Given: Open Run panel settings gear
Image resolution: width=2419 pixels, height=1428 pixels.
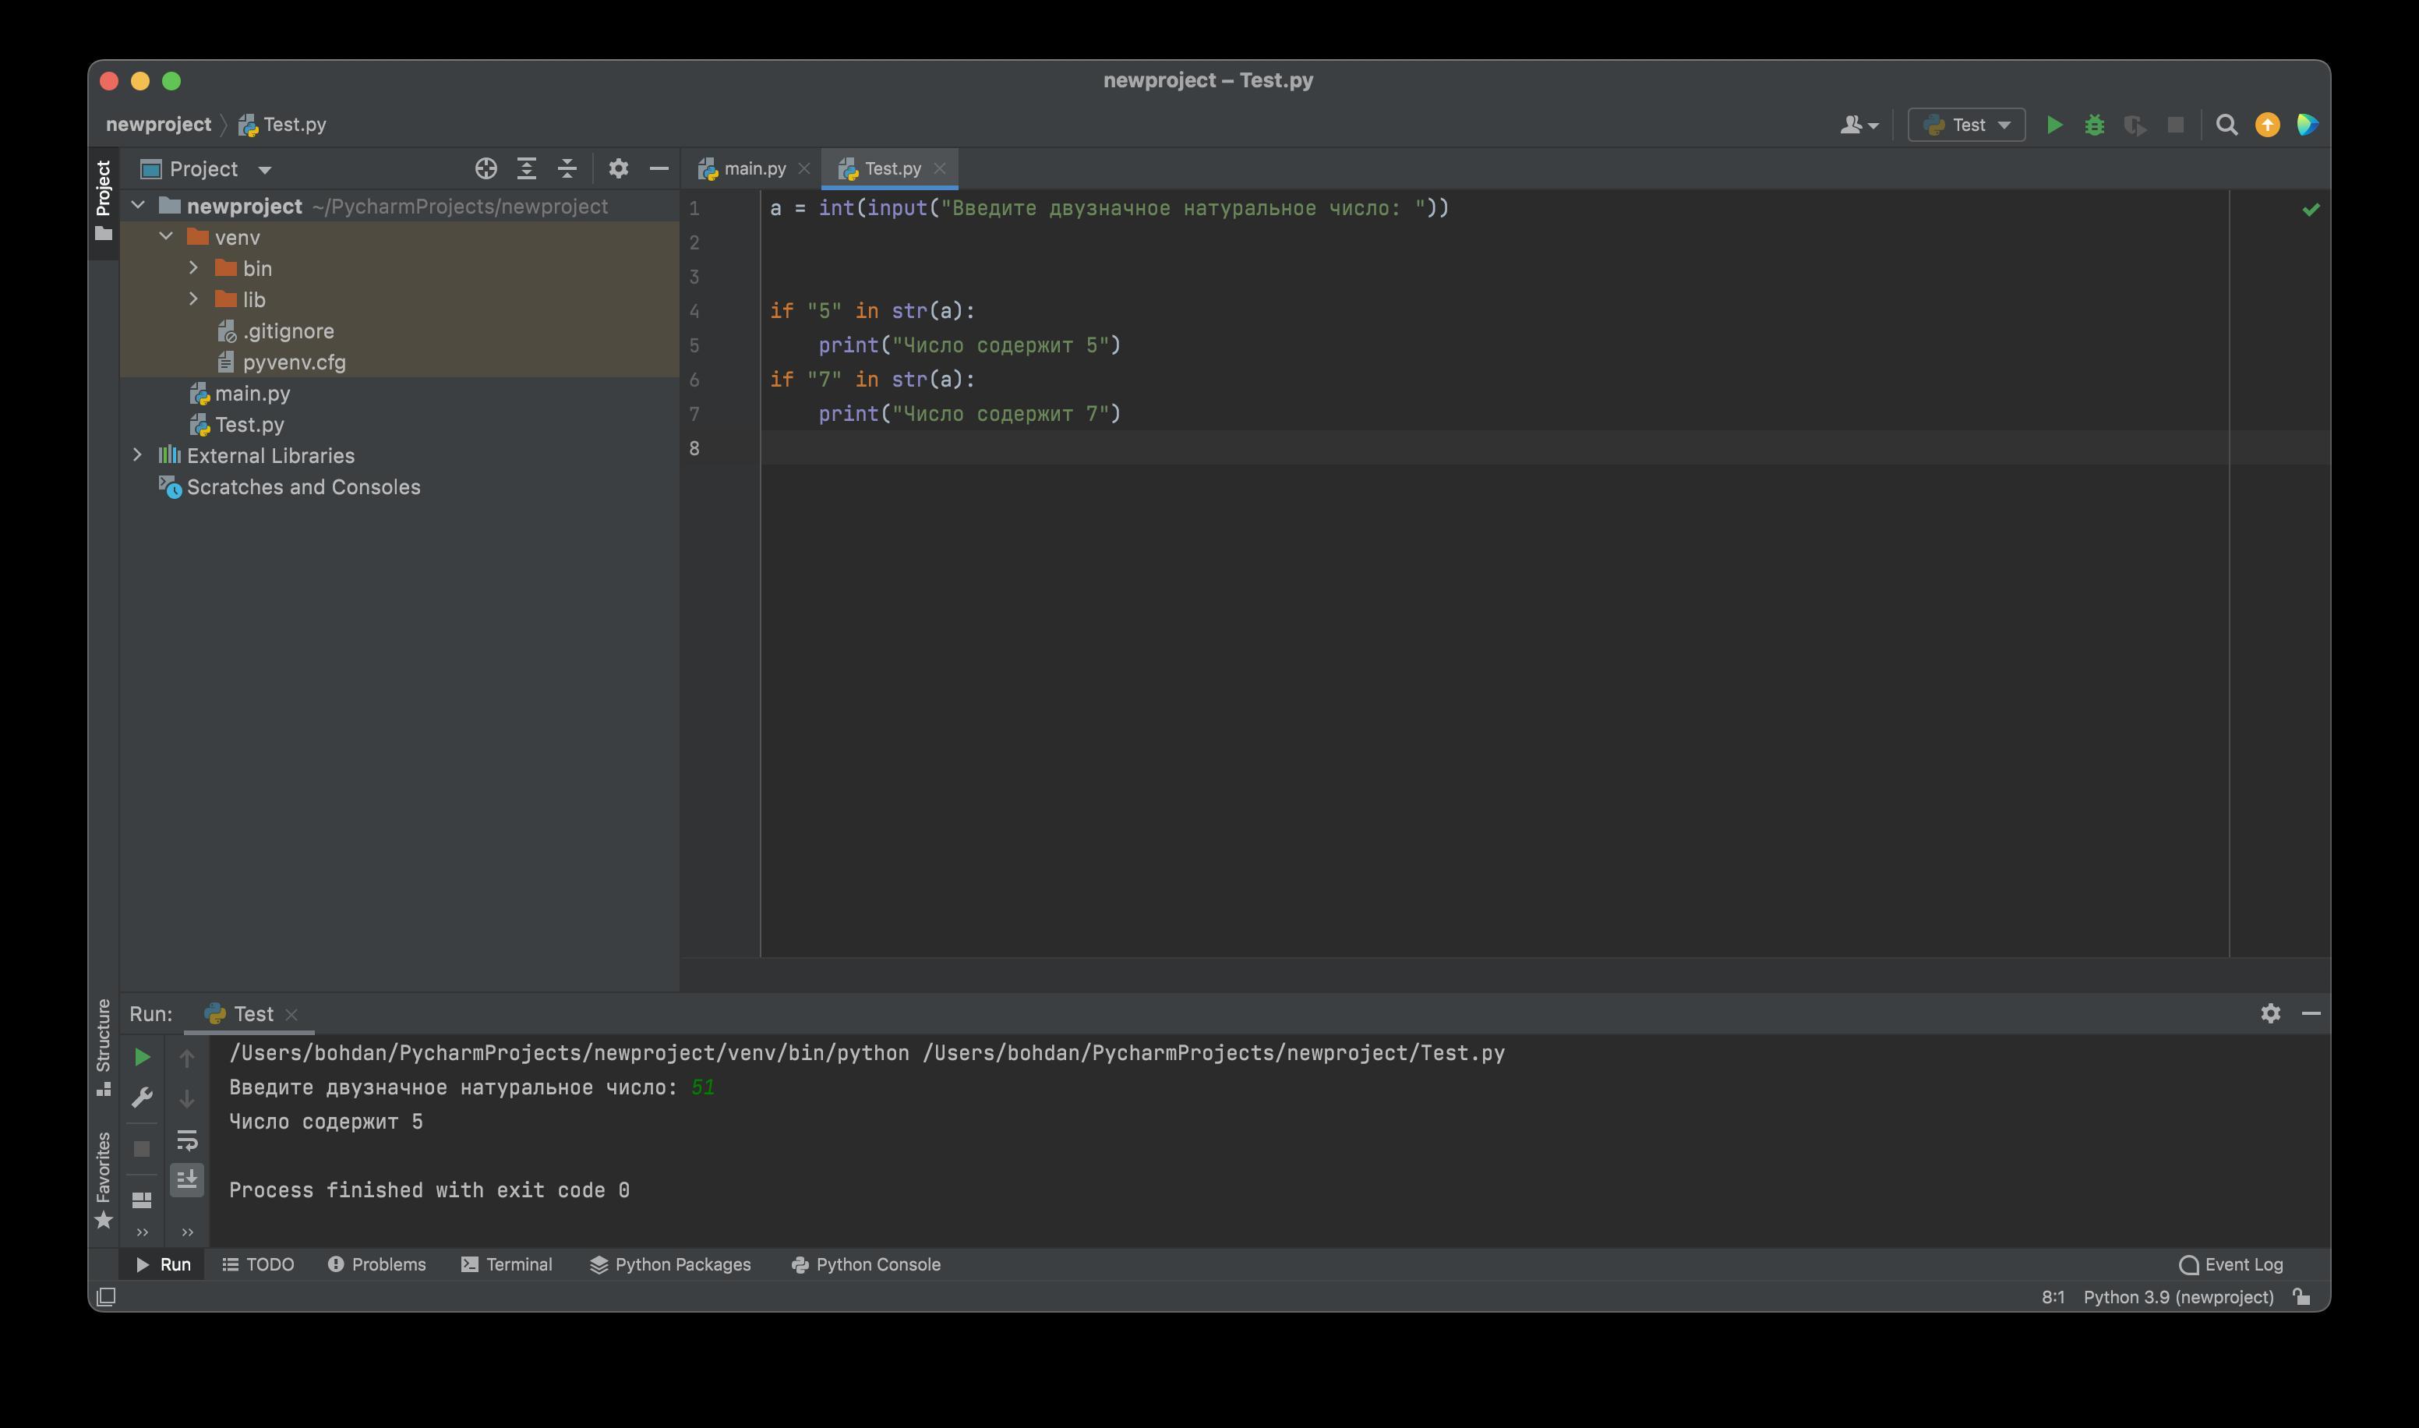Looking at the screenshot, I should (2270, 1013).
